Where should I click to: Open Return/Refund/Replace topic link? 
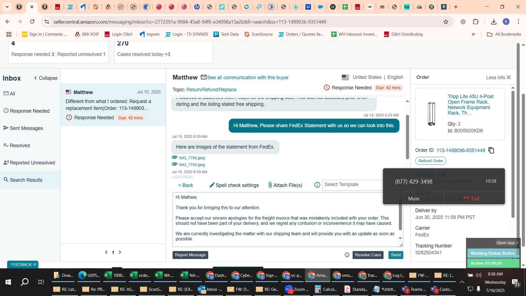tap(211, 90)
